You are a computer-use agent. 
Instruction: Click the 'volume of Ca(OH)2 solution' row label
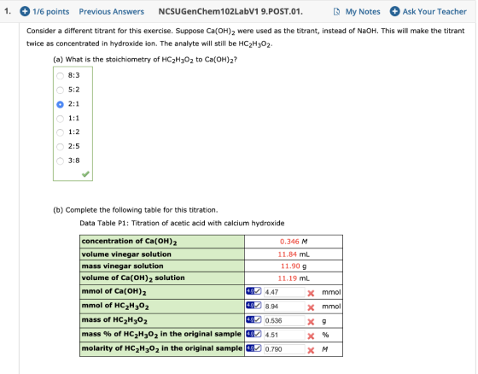(133, 278)
